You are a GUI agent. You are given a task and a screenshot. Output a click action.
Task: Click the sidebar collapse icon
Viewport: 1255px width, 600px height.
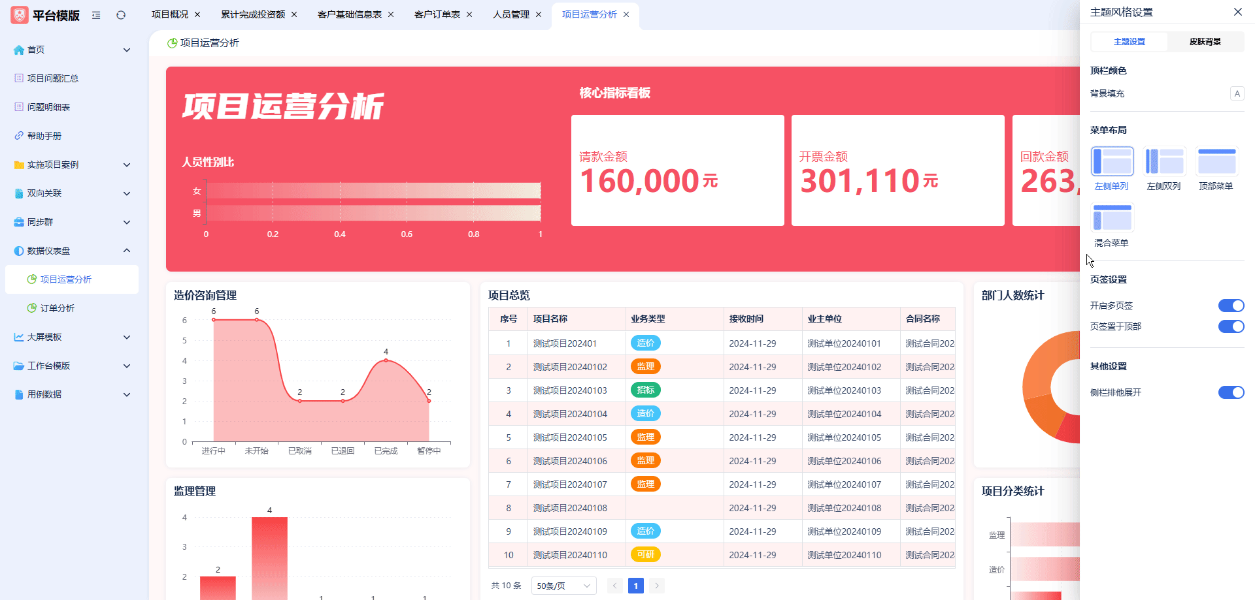coord(96,15)
